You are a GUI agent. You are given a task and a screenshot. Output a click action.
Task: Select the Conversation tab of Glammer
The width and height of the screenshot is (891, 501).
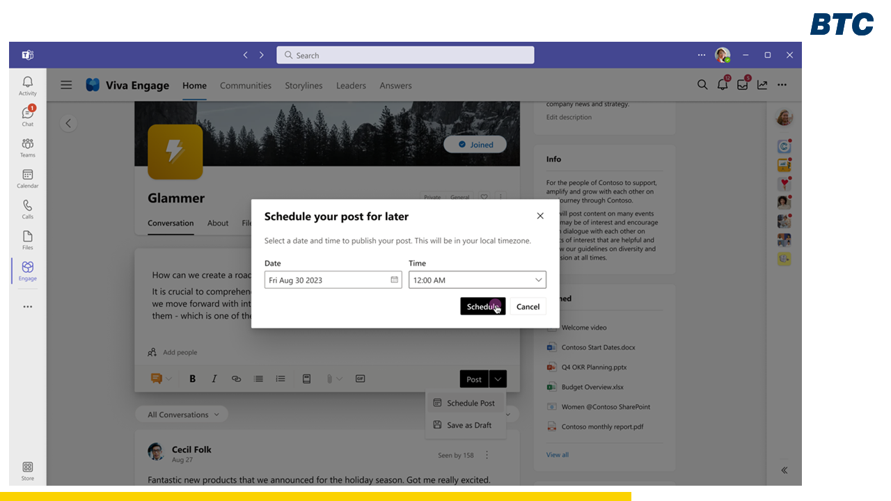click(171, 223)
